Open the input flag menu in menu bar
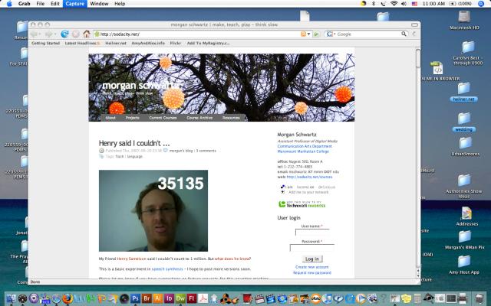Viewport: 491px width, 306px height. (414, 4)
